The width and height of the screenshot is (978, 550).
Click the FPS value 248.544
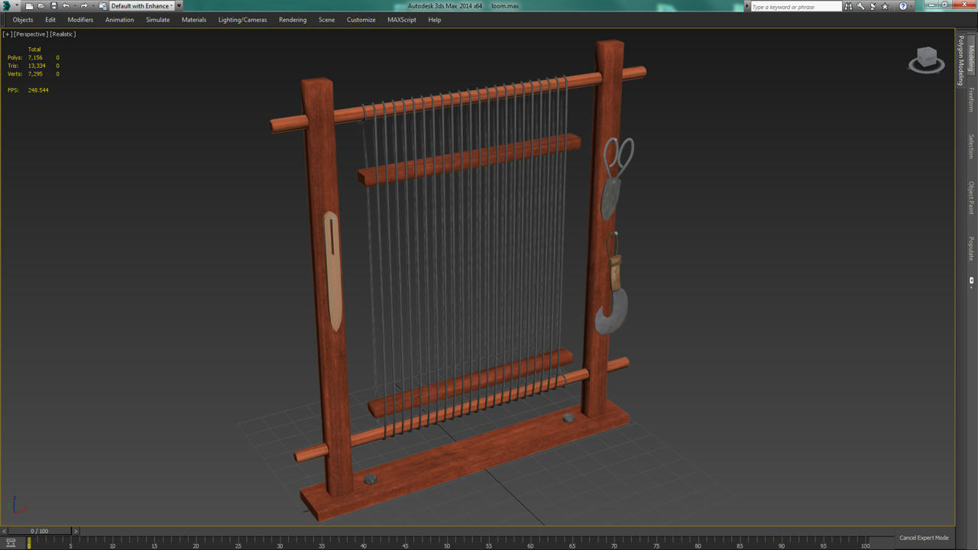click(x=38, y=90)
